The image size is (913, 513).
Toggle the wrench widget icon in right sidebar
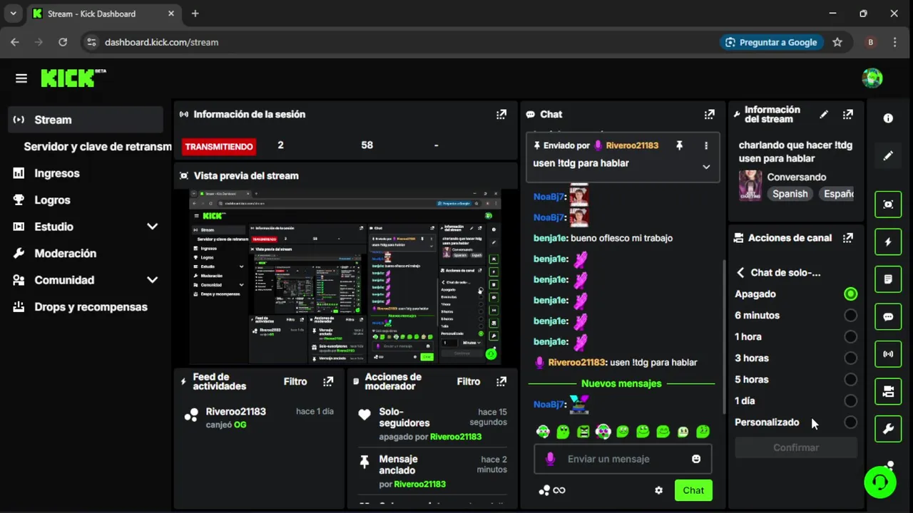[x=888, y=429]
